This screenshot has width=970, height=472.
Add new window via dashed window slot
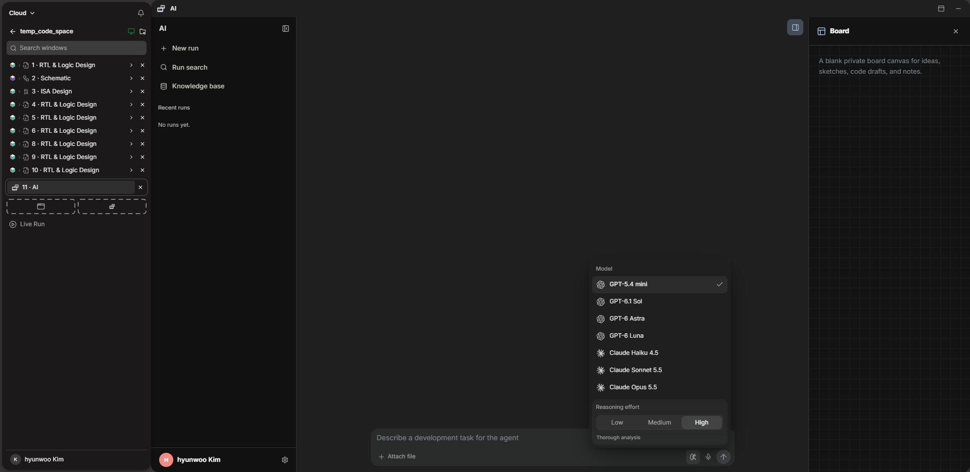pos(41,206)
